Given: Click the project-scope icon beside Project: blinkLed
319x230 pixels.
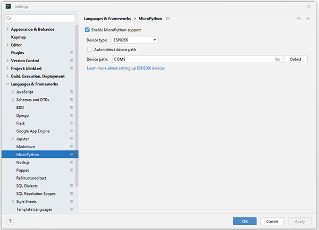Looking at the screenshot, I should [x=71, y=69].
